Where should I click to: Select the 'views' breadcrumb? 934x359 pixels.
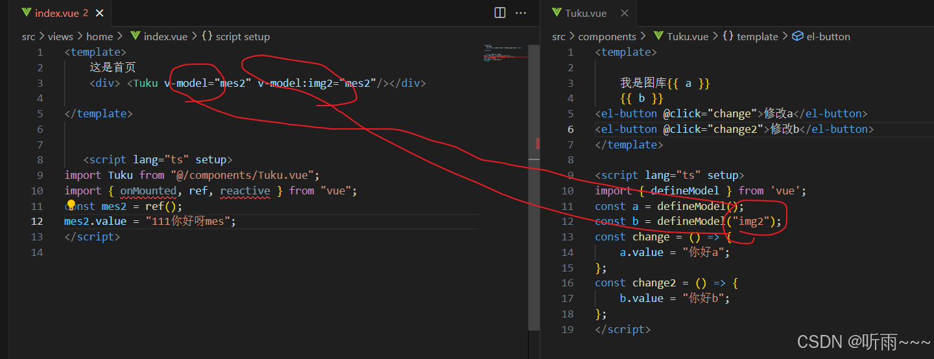[x=60, y=37]
